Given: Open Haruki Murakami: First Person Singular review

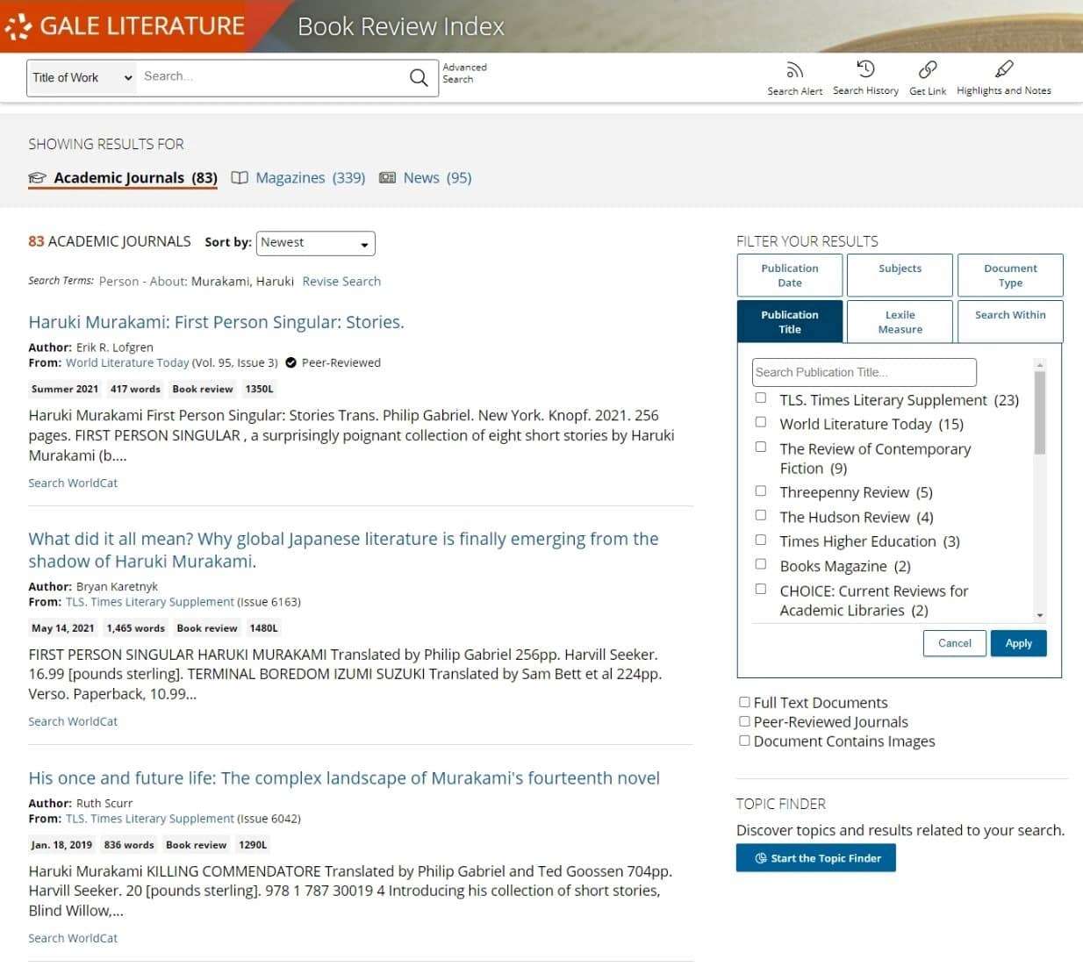Looking at the screenshot, I should tap(216, 322).
